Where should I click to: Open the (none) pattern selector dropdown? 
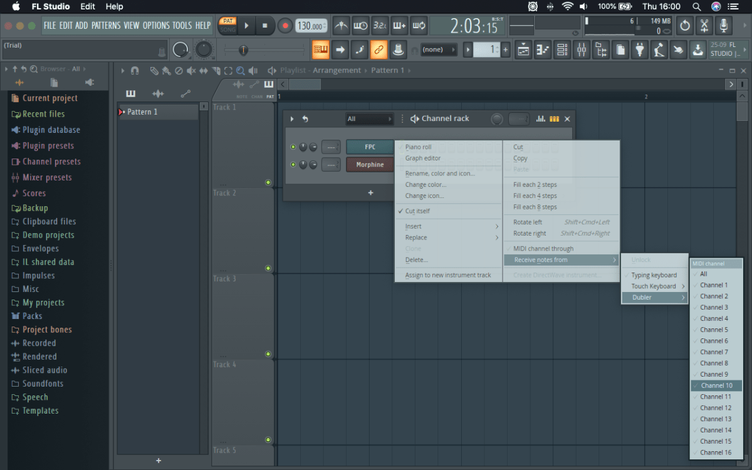coord(438,50)
